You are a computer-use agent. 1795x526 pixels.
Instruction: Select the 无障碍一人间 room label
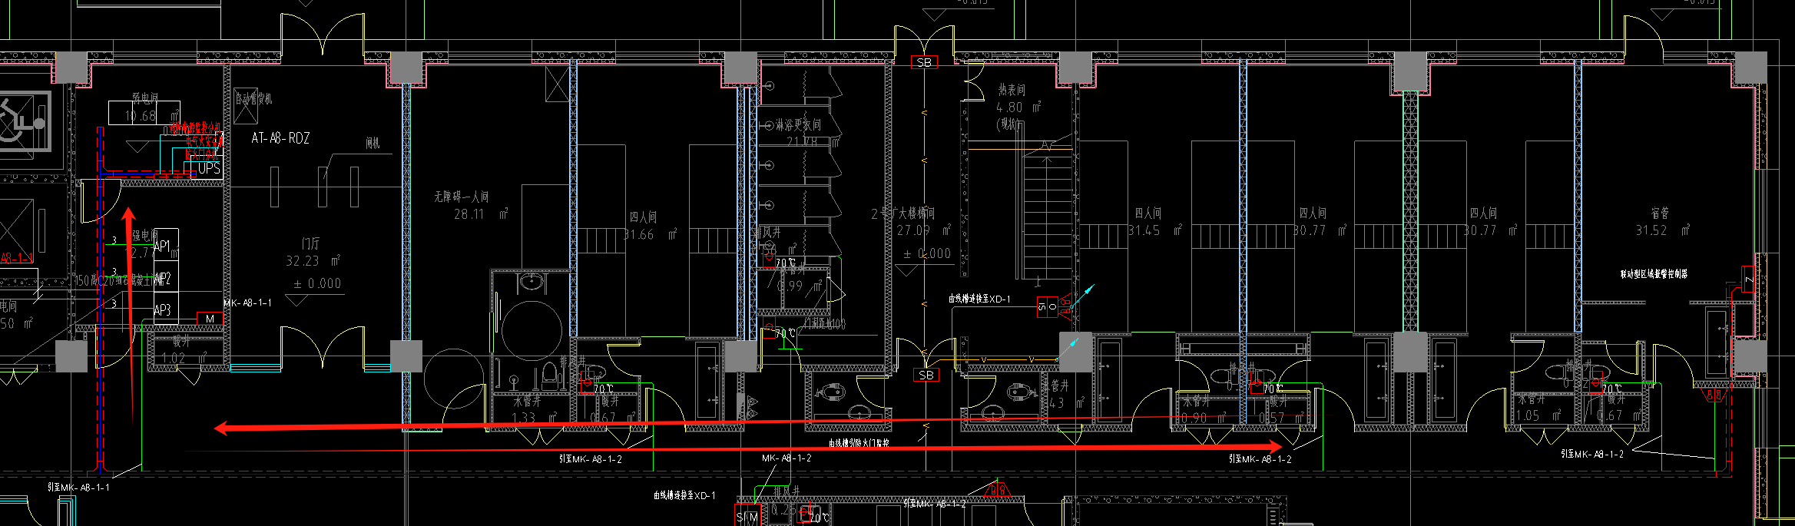(461, 197)
